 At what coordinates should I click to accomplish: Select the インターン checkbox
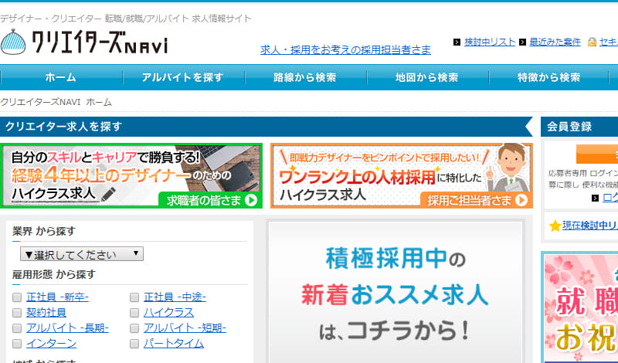[x=17, y=344]
